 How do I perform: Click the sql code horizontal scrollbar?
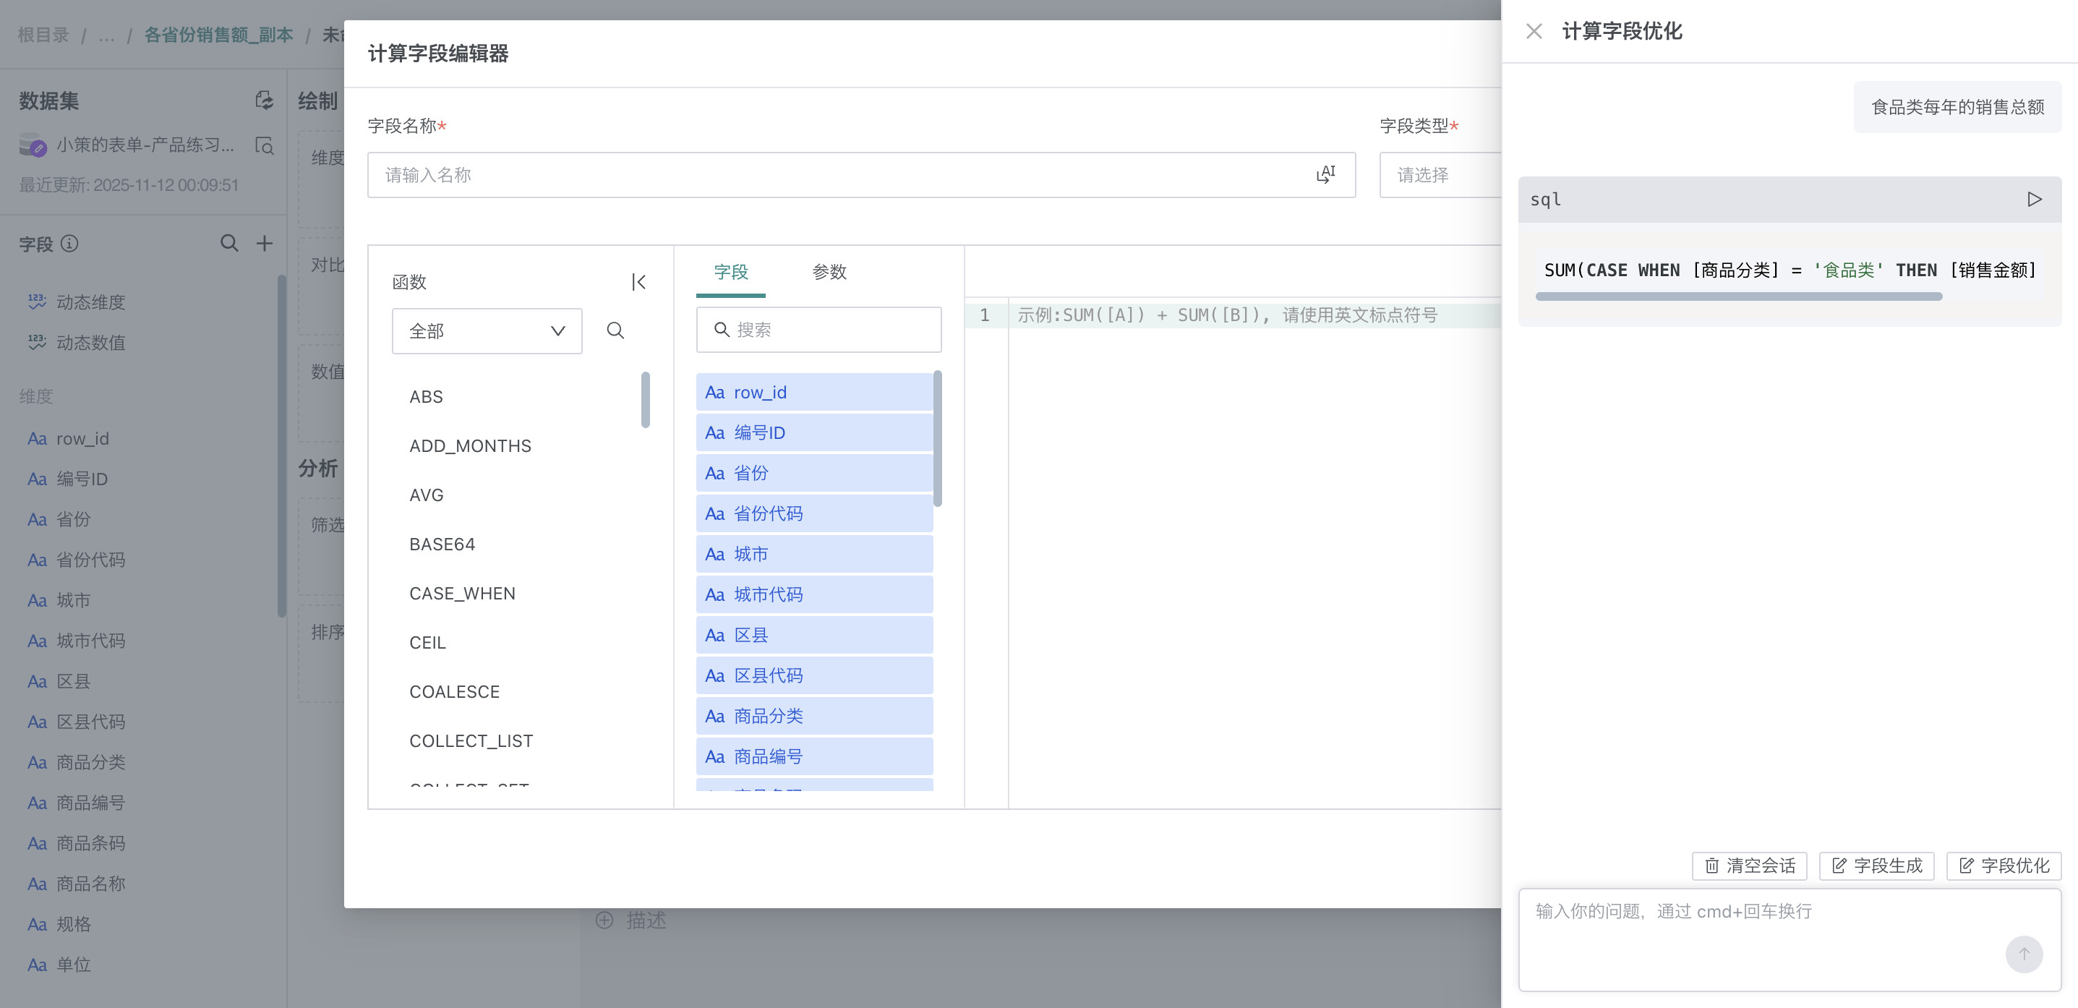[1737, 297]
